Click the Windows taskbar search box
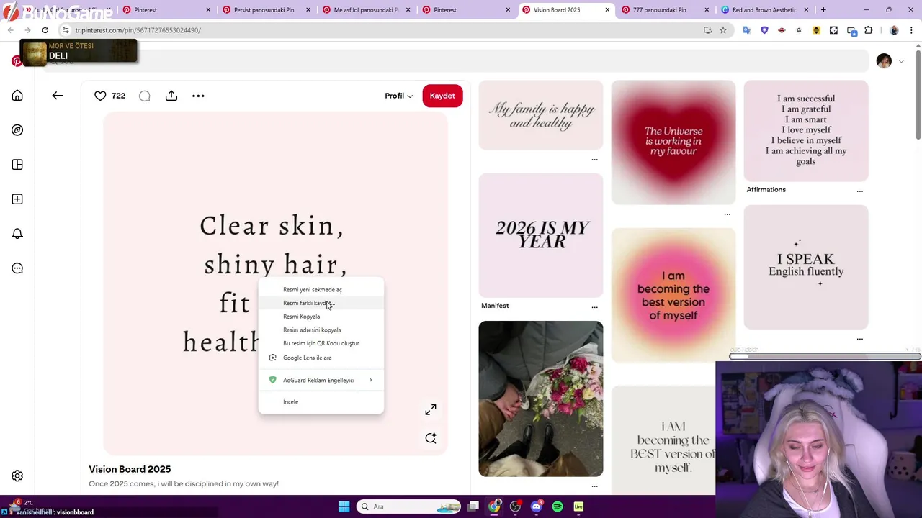 pyautogui.click(x=409, y=506)
